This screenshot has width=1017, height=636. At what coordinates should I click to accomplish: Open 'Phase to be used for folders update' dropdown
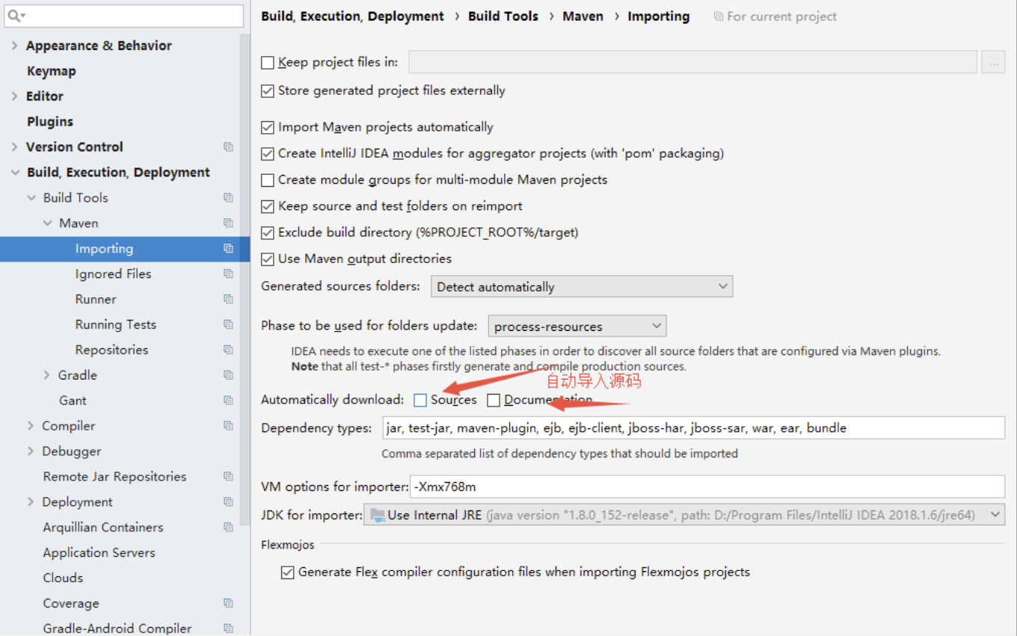(x=577, y=327)
